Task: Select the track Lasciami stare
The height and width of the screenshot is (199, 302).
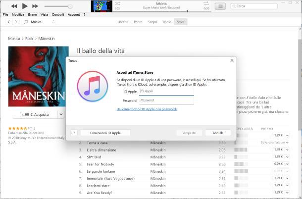Action: 98,186
